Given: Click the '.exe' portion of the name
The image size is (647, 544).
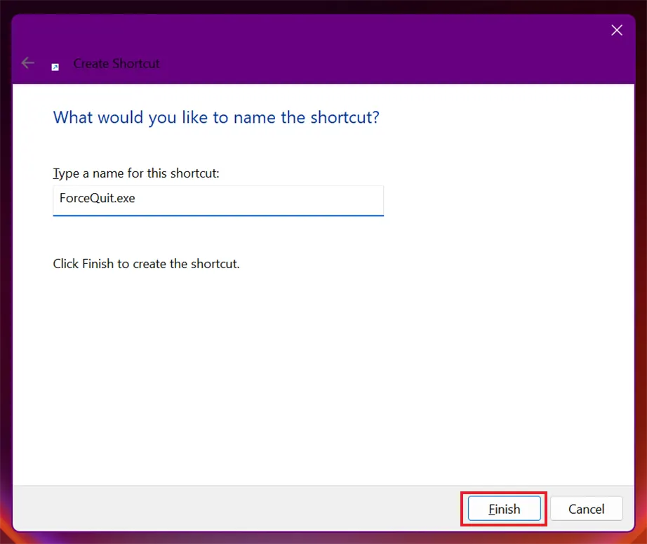Looking at the screenshot, I should (x=124, y=199).
